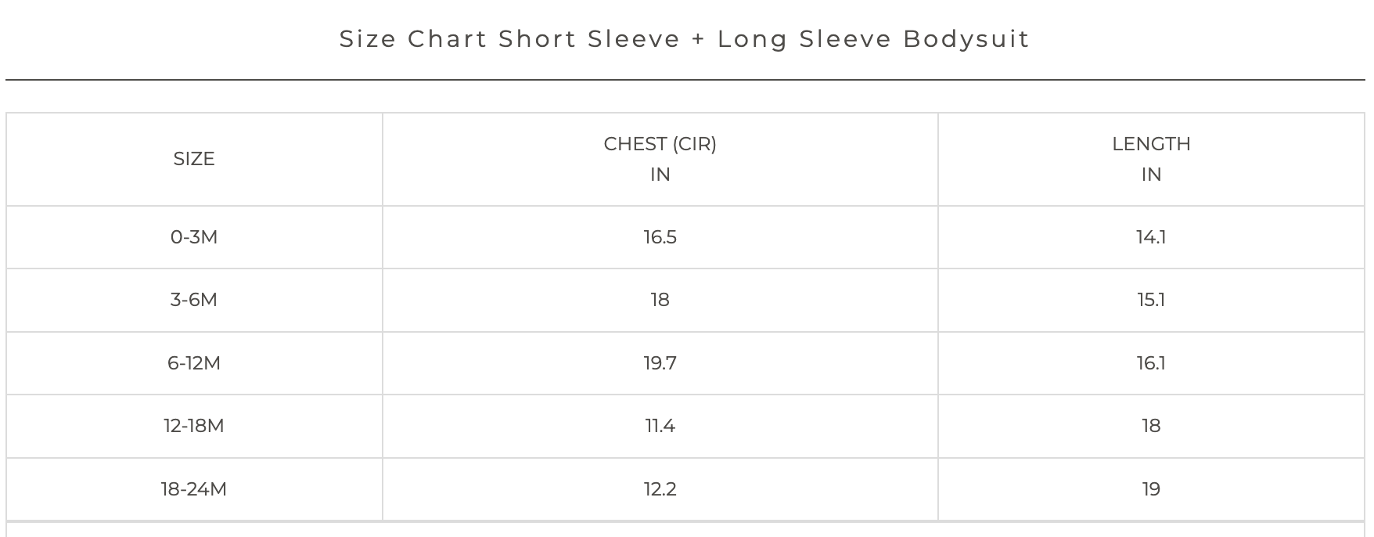Click chest value 19.7 for 6-12M
Viewport: 1374px width, 537px height.
tap(660, 363)
